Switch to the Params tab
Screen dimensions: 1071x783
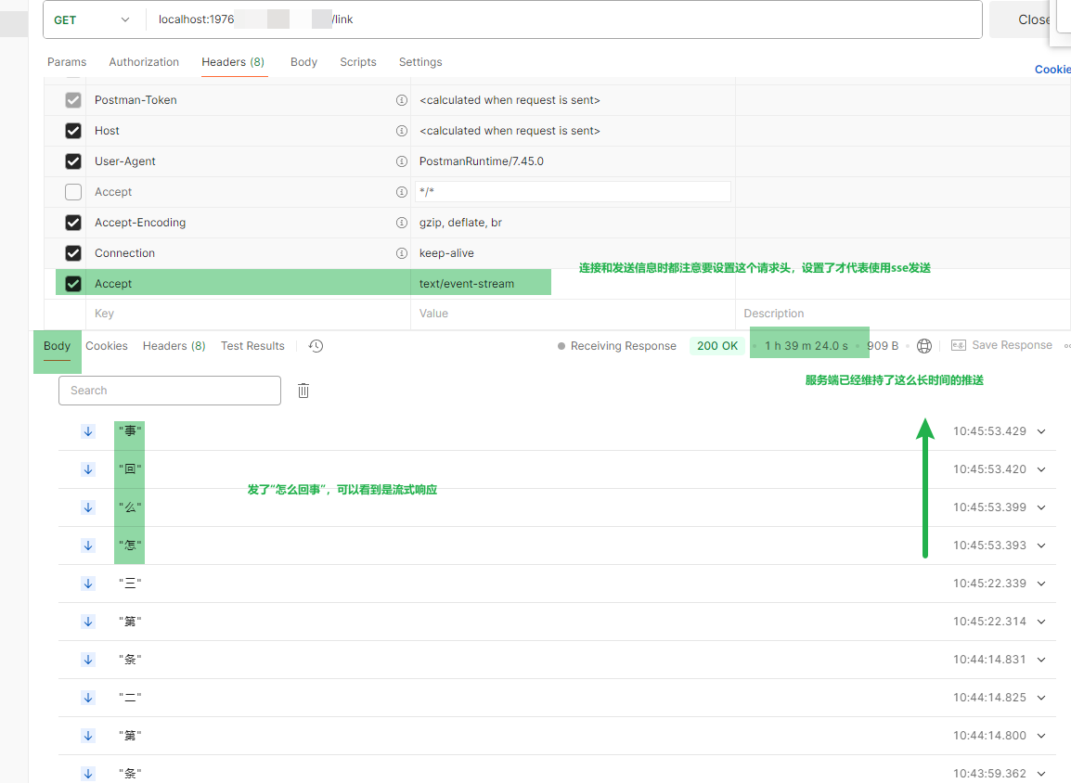67,62
